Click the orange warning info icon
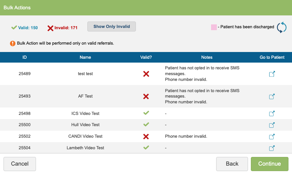Viewport: 292px width, 173px height. pos(13,43)
